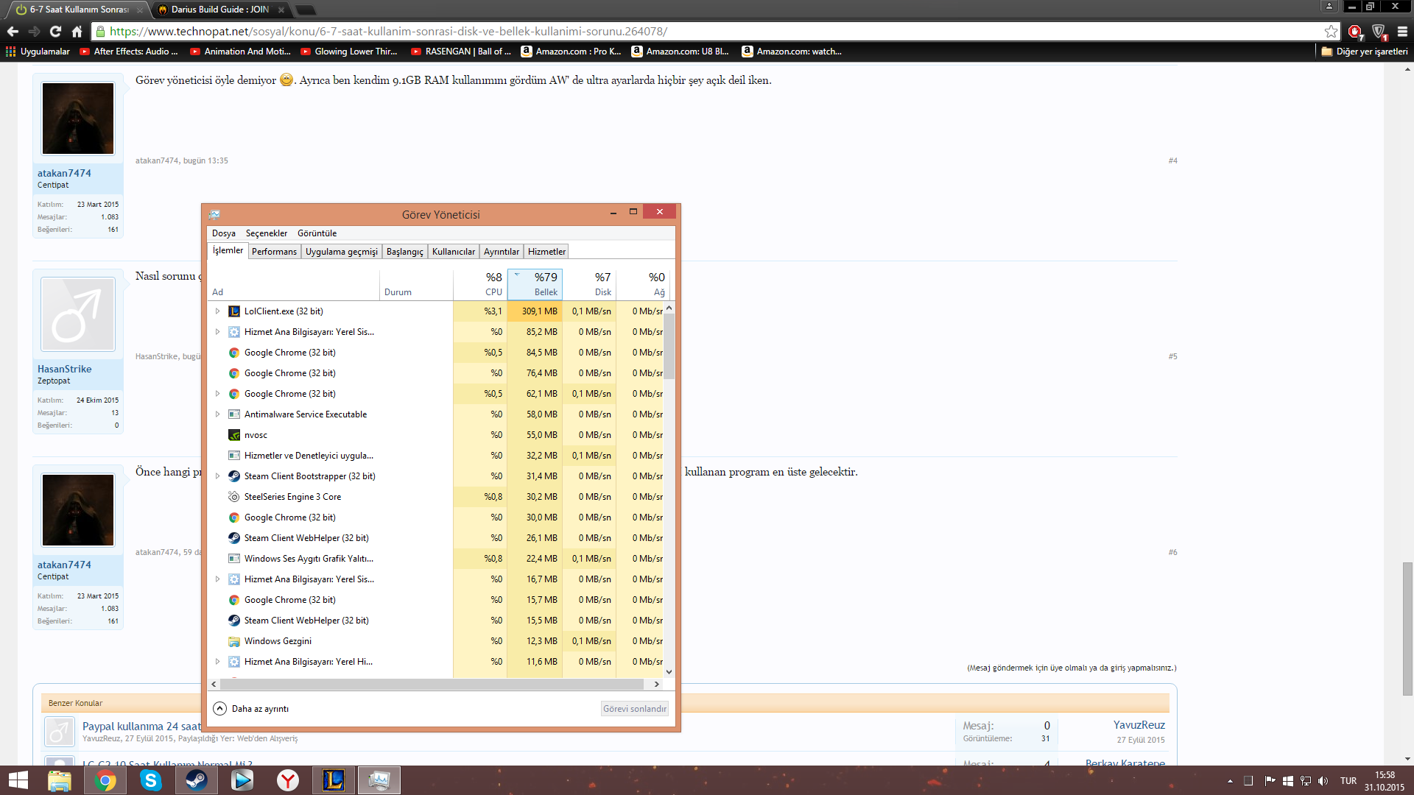Screen dimensions: 1414x795
Task: Open League of Legends taskbar icon
Action: 334,780
